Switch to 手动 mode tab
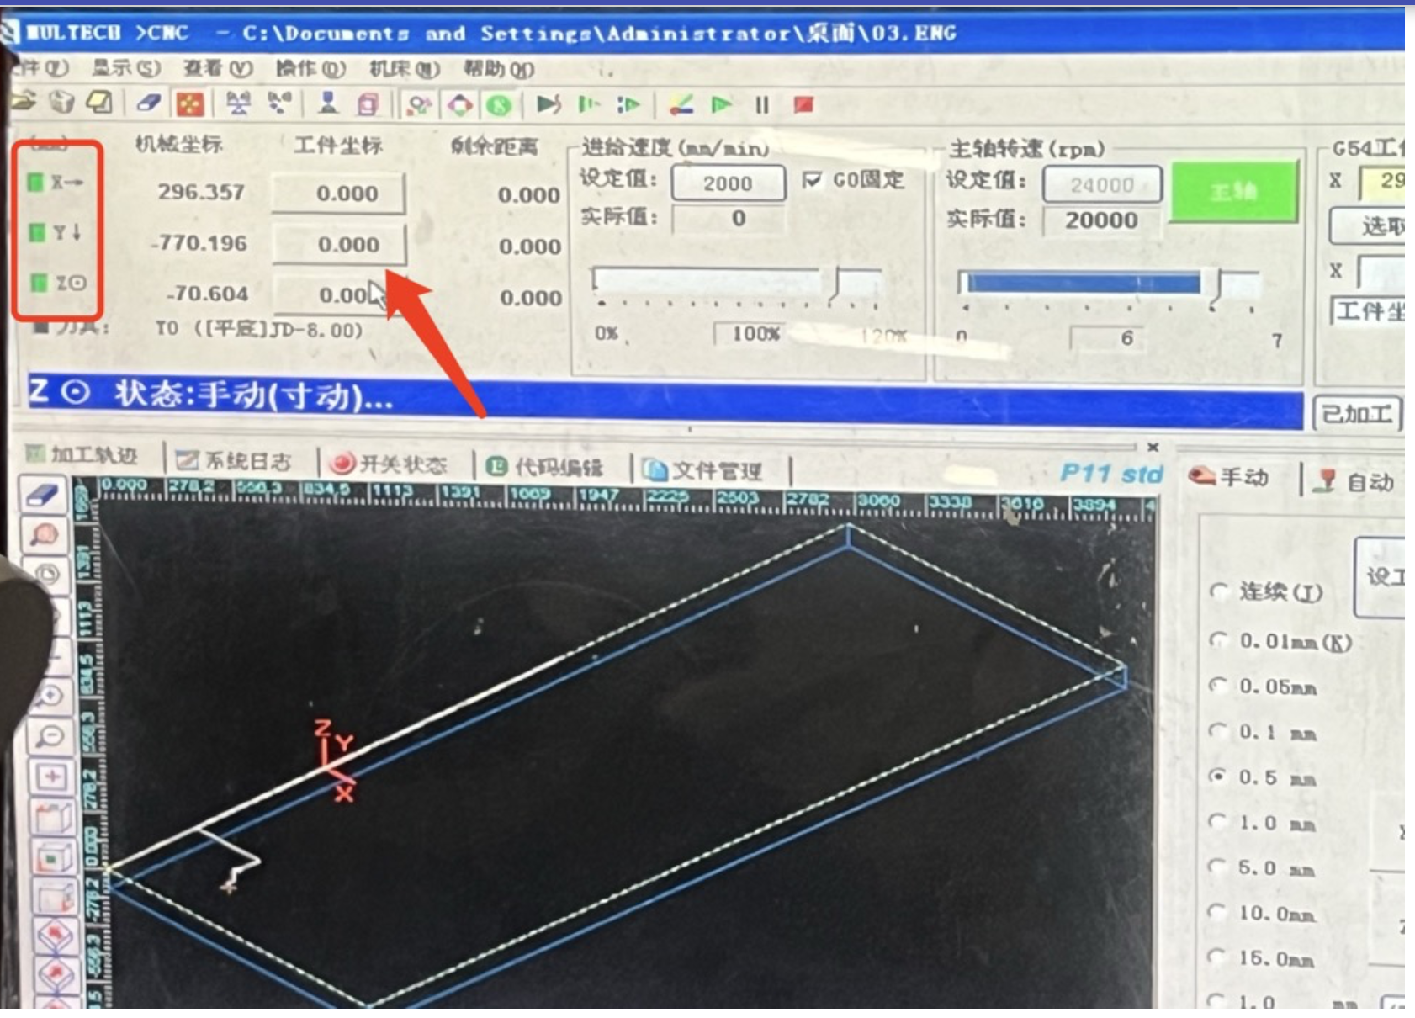This screenshot has height=1018, width=1415. pyautogui.click(x=1228, y=477)
